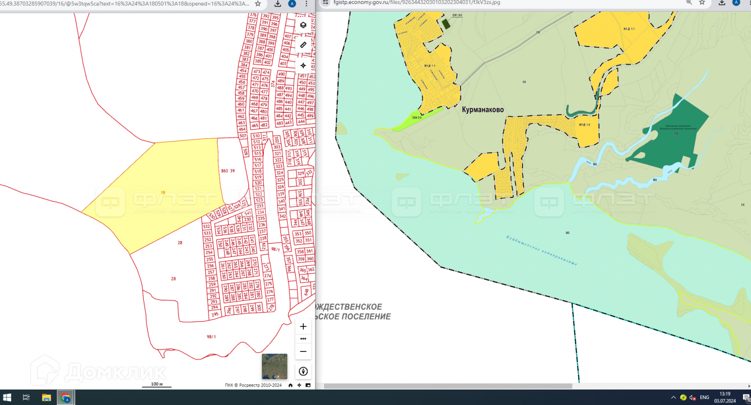Zoom in on the cadastral map
This screenshot has width=751, height=405.
pyautogui.click(x=303, y=326)
